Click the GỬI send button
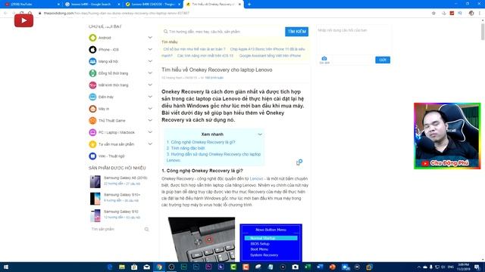This screenshot has width=485, height=272. coord(383,60)
